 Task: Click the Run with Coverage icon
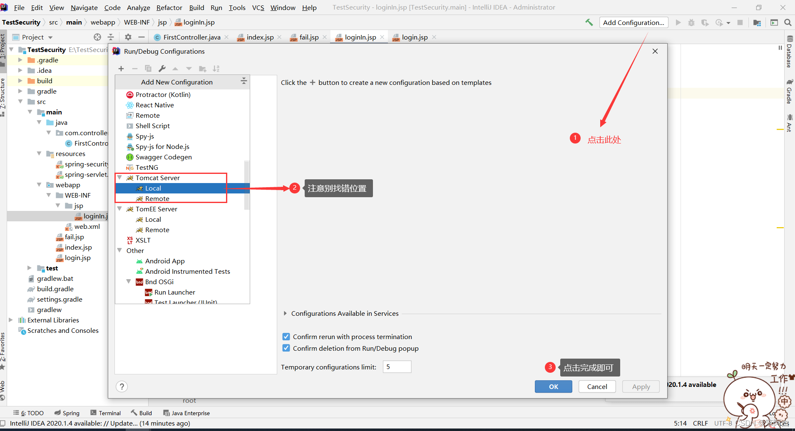click(705, 22)
